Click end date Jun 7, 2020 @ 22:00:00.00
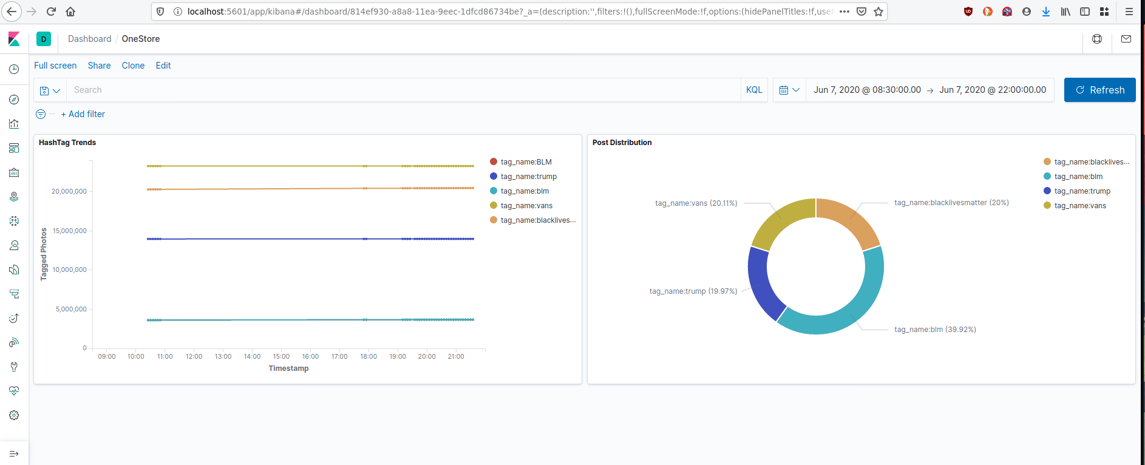1145x465 pixels. pos(993,90)
